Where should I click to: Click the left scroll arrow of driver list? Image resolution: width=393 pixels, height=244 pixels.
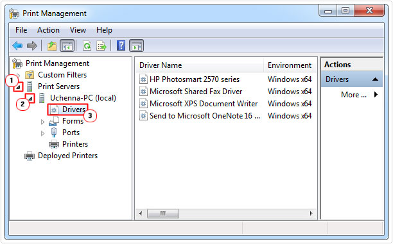pos(141,213)
